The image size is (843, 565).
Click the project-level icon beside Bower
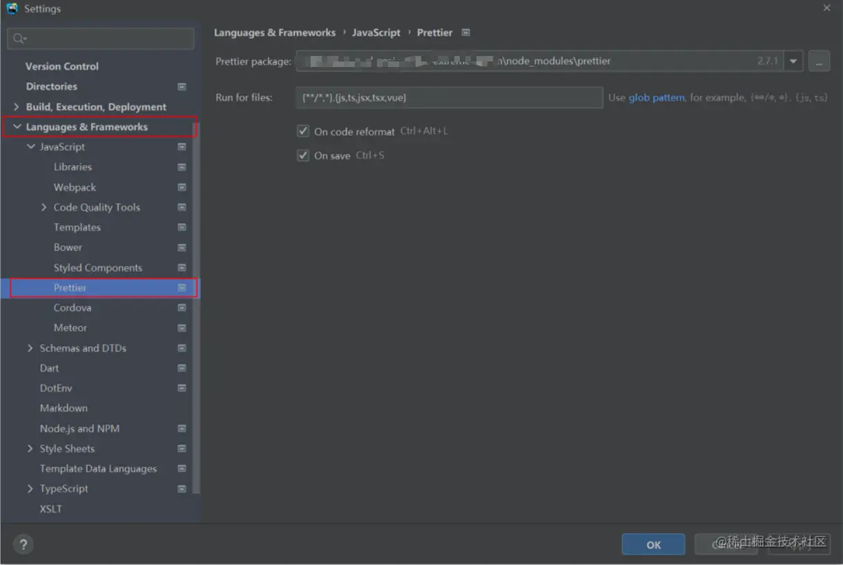pos(182,247)
